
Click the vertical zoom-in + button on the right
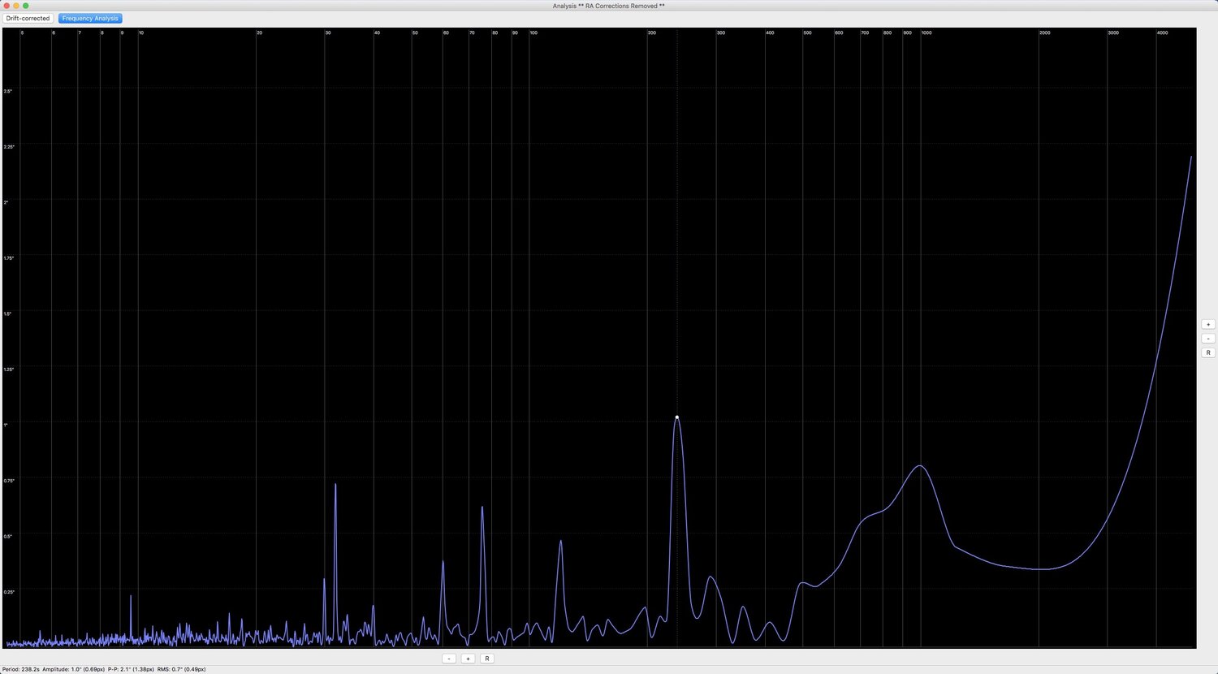[1208, 324]
